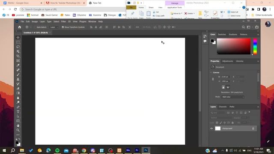274x154 pixels.
Task: Open the layer kind filter dropdown
Action: [x=218, y=113]
